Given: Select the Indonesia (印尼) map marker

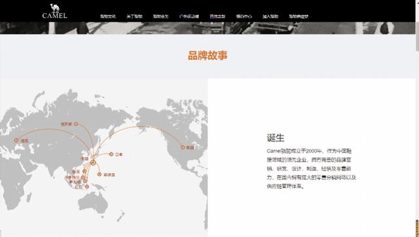Looking at the screenshot, I should point(87,187).
